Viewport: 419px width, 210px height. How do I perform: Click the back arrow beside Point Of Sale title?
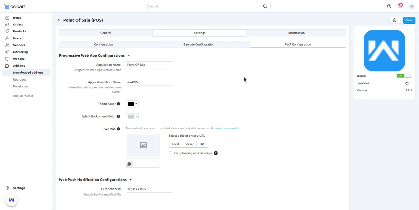pos(59,20)
